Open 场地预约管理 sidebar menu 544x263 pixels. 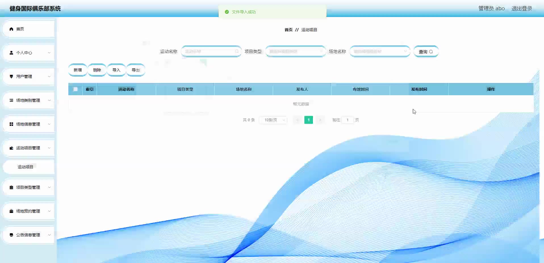pyautogui.click(x=28, y=211)
